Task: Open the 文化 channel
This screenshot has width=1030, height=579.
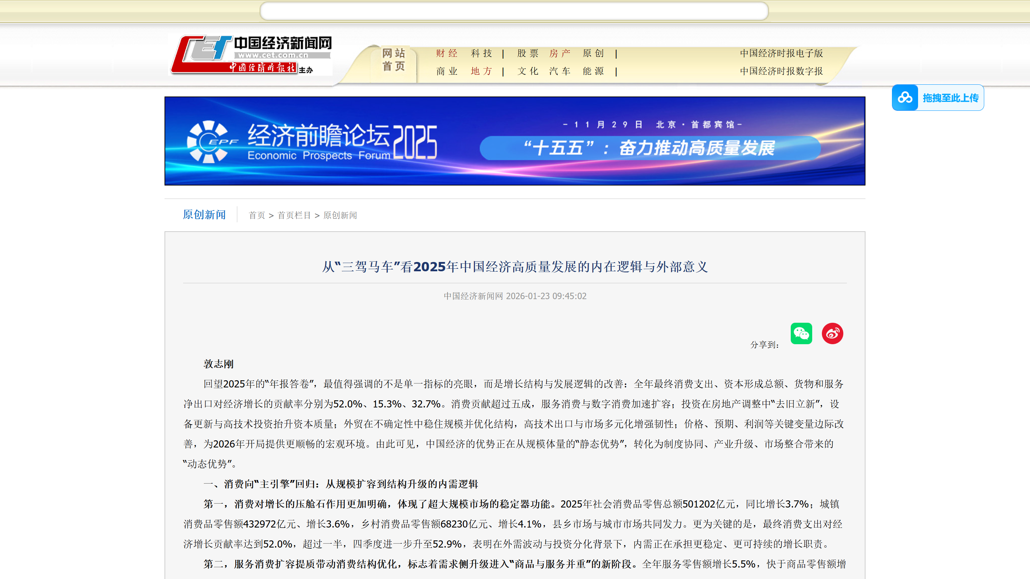Action: (x=527, y=71)
